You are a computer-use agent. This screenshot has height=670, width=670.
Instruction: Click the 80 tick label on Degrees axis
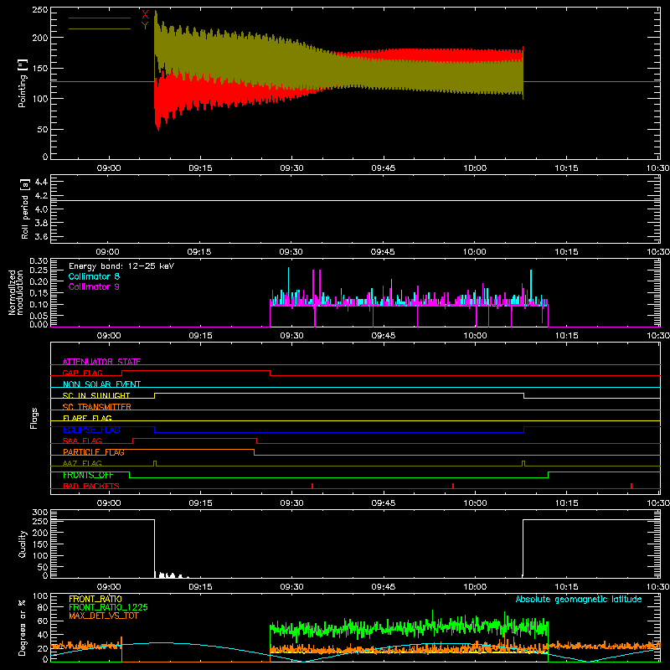point(43,607)
